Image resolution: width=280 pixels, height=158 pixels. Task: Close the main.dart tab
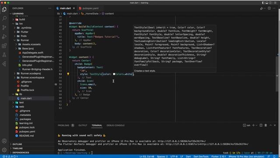(x=74, y=8)
